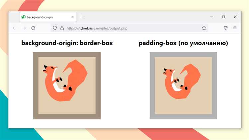
Task: Click the green favicon on the tab
Action: (23, 17)
